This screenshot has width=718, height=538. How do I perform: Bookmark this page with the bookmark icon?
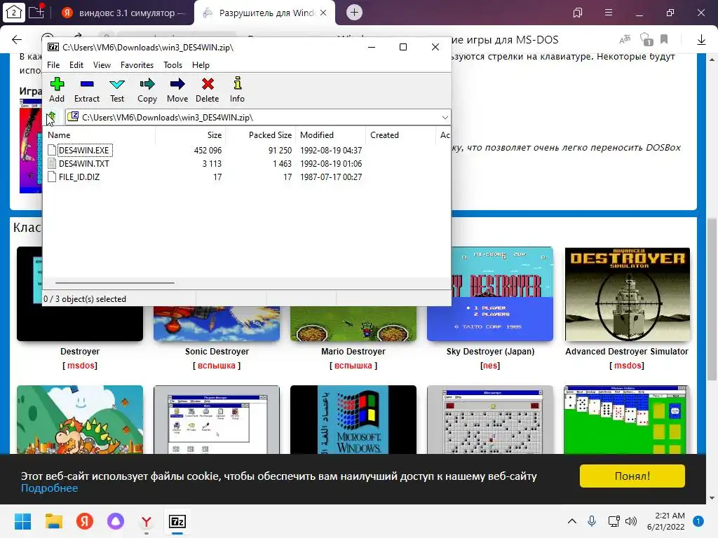click(664, 39)
